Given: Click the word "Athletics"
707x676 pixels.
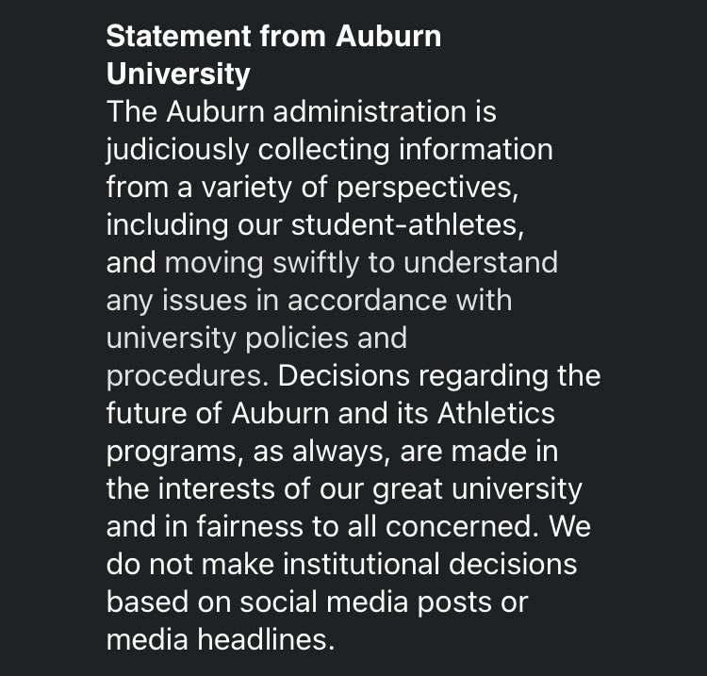Looking at the screenshot, I should [x=496, y=414].
